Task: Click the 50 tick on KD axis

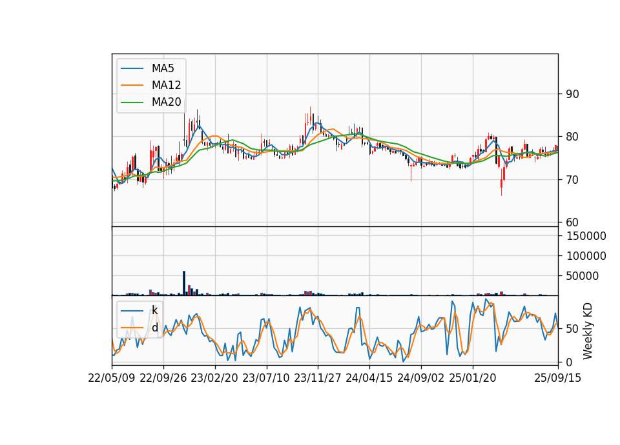Action: [x=572, y=328]
